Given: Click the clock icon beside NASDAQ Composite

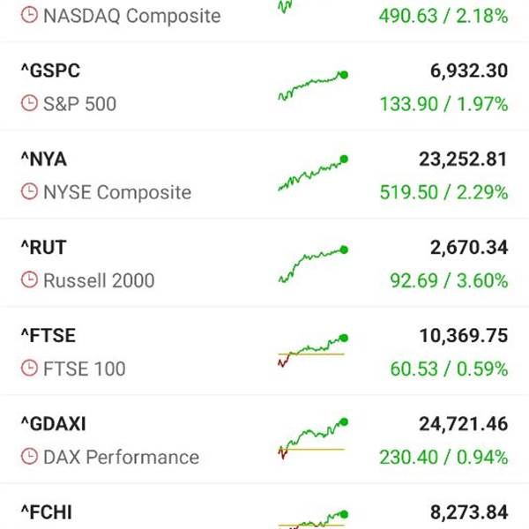Looking at the screenshot, I should click(29, 16).
